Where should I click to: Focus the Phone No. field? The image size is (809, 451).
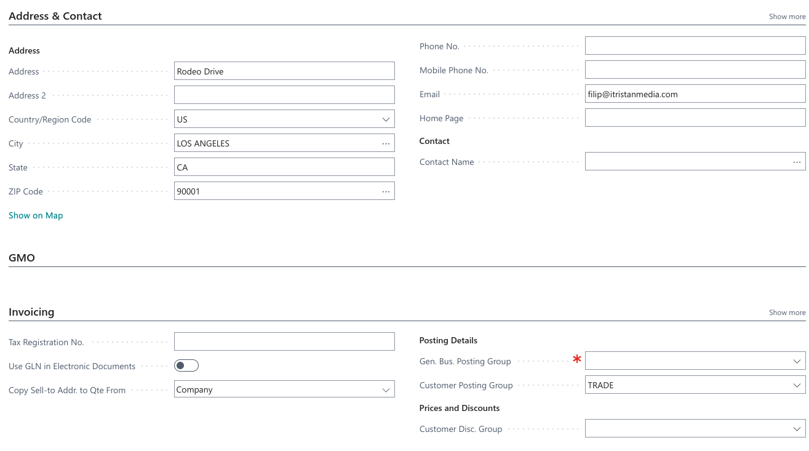695,46
